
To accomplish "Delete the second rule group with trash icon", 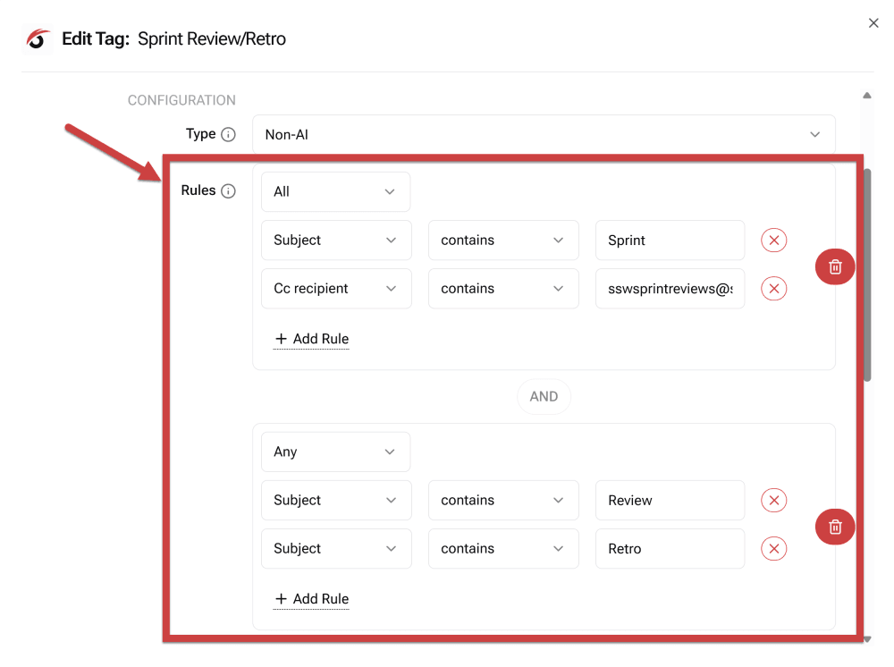I will coord(835,527).
